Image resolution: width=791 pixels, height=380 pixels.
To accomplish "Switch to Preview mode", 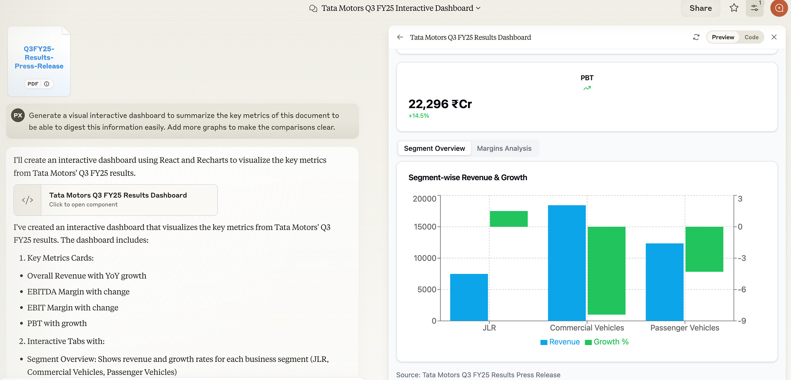I will pos(723,37).
